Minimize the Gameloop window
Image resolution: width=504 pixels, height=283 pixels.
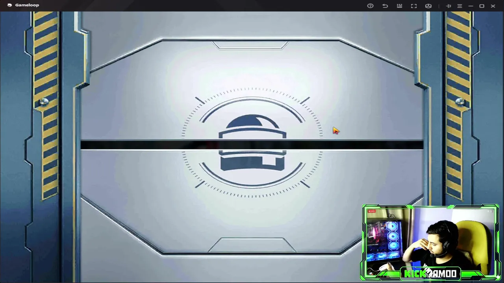pyautogui.click(x=471, y=6)
